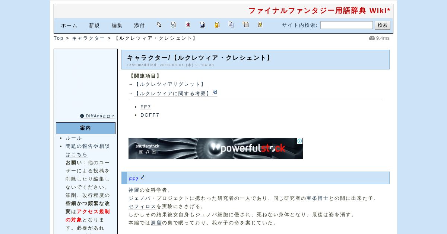Image resolution: width=447 pixels, height=234 pixels.
Task: Open the 神羅 link in the article
Action: (134, 190)
